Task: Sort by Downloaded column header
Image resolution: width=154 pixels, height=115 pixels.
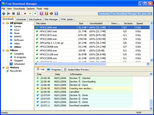Action: click(98, 23)
